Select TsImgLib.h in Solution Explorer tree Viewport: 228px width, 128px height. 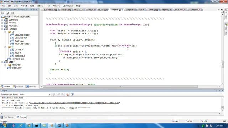[x=20, y=56]
